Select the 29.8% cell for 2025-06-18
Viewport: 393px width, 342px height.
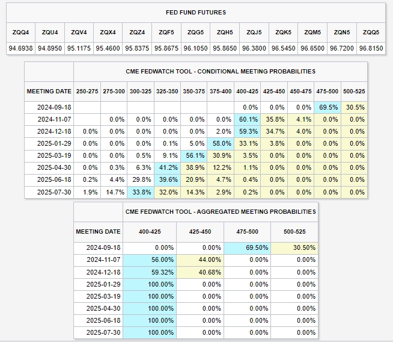tap(142, 180)
